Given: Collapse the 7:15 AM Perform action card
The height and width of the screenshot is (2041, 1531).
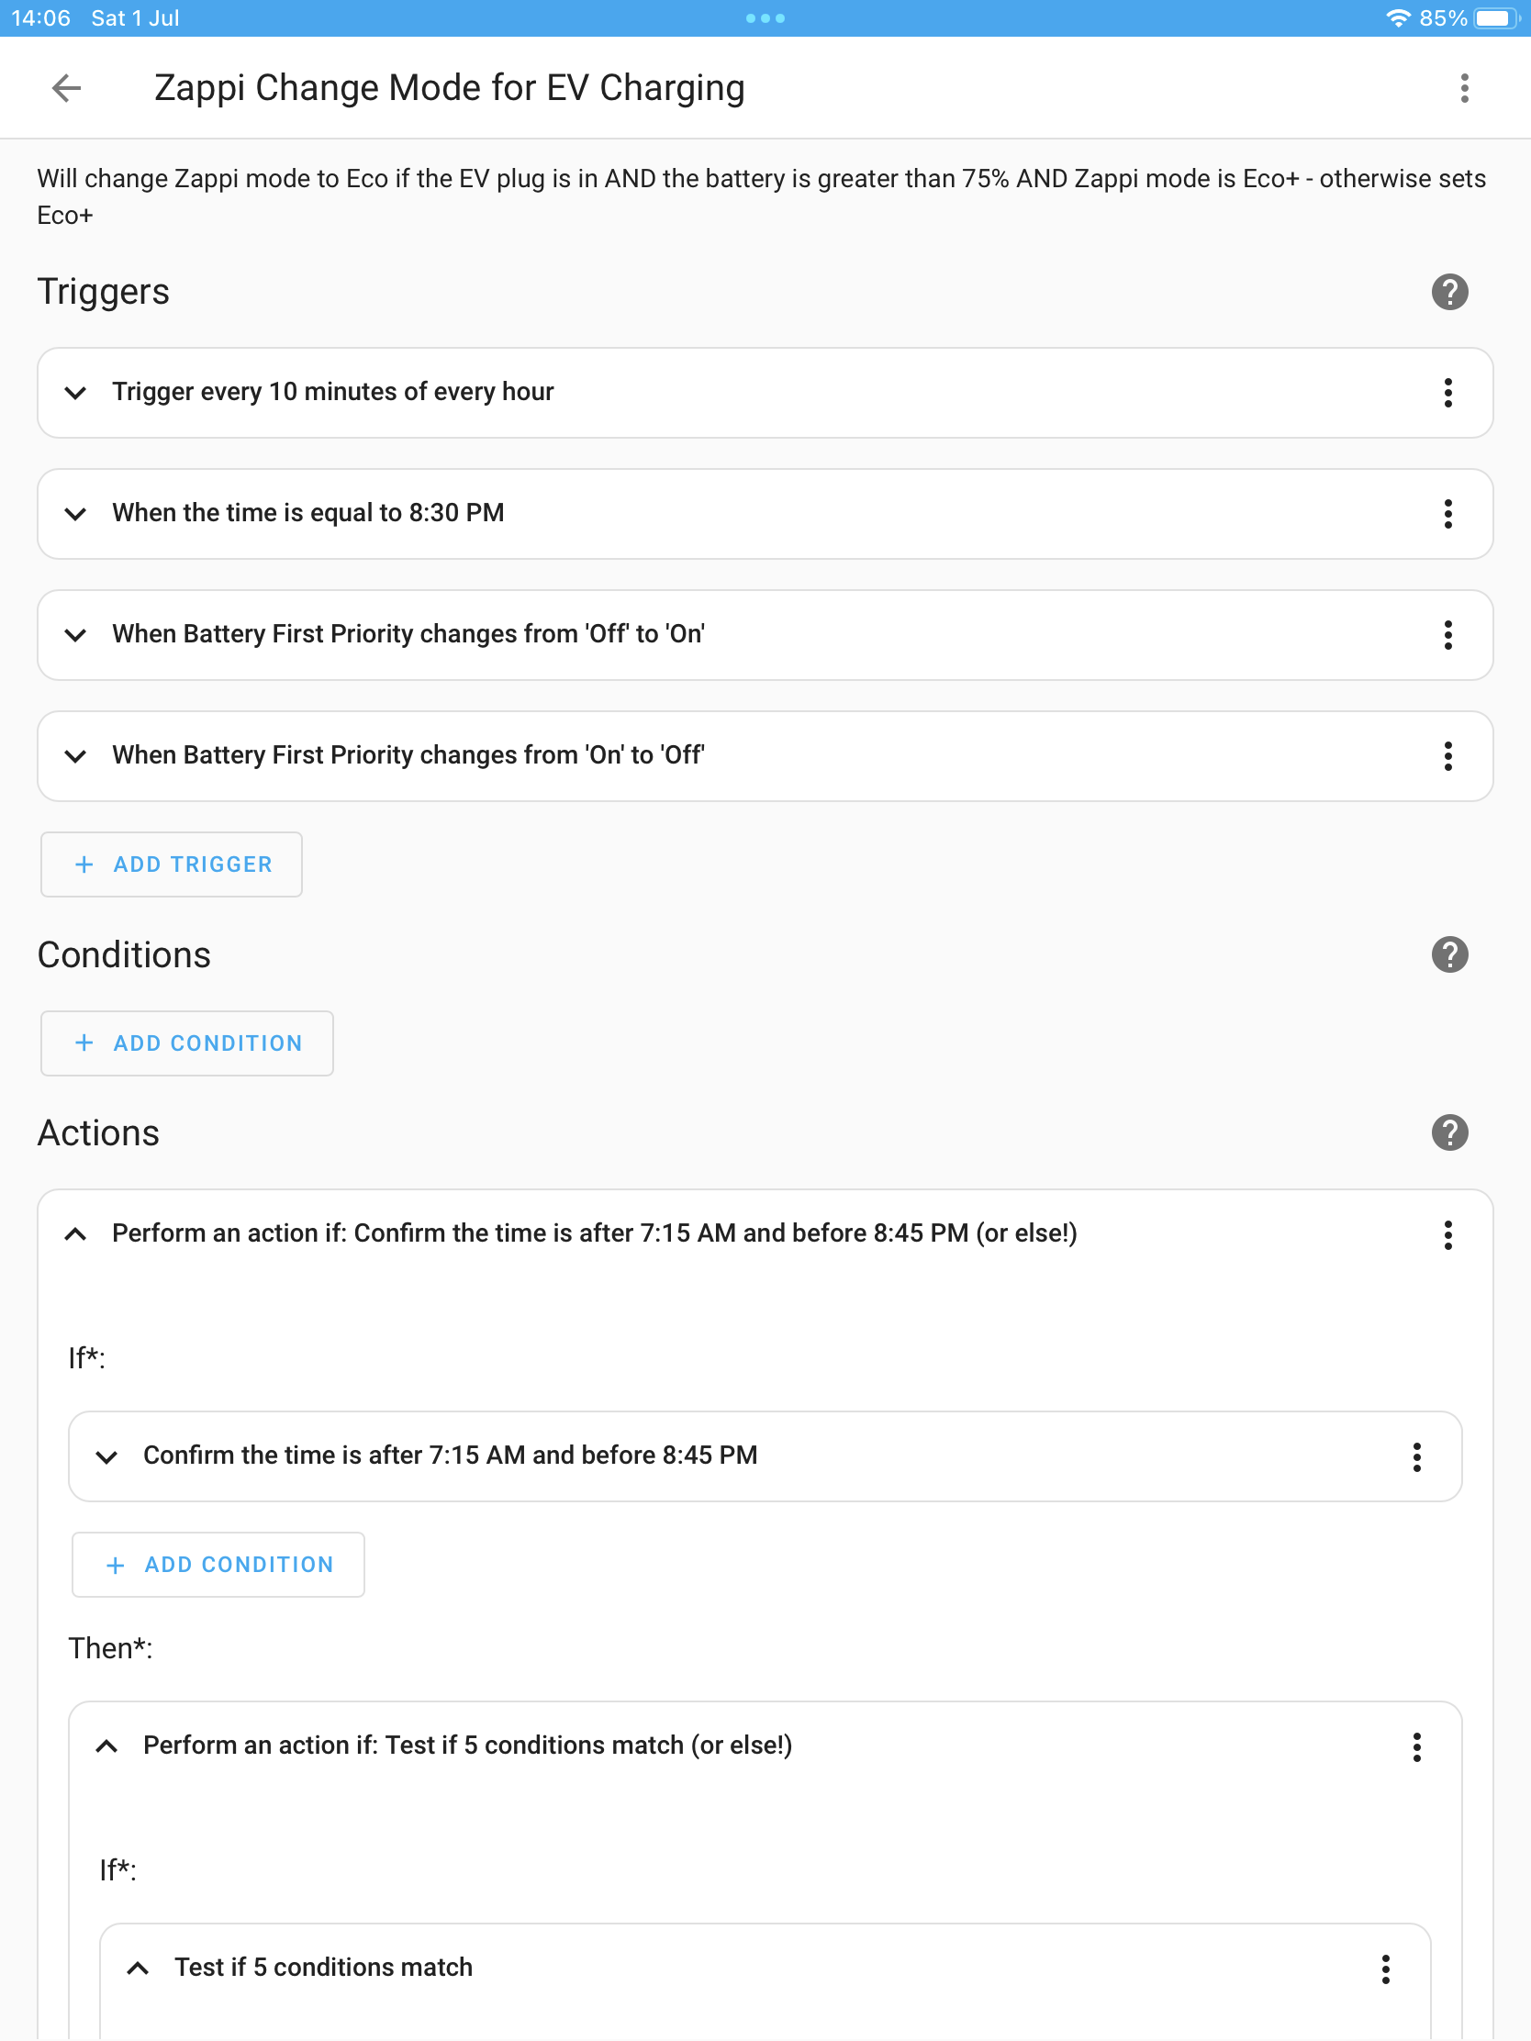Looking at the screenshot, I should click(x=75, y=1234).
